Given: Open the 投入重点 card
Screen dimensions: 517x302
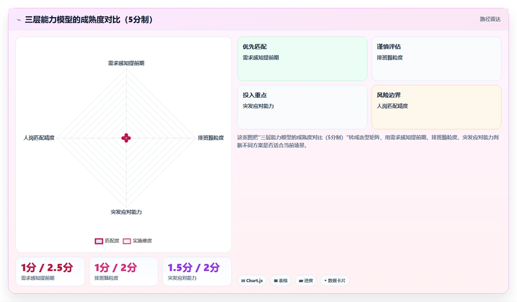Looking at the screenshot, I should tap(302, 107).
